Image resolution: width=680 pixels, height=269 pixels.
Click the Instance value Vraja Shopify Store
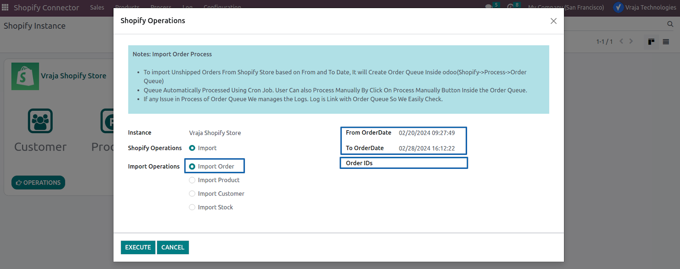coord(215,133)
